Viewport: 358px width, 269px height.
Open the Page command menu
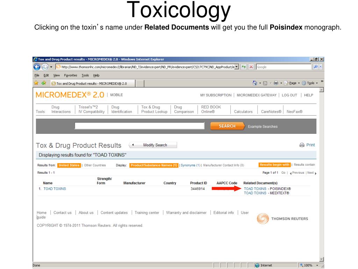(292, 83)
